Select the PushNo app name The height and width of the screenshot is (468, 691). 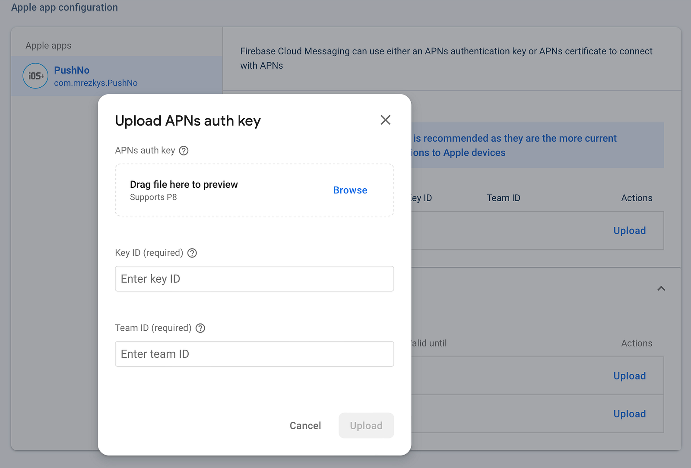pyautogui.click(x=72, y=70)
